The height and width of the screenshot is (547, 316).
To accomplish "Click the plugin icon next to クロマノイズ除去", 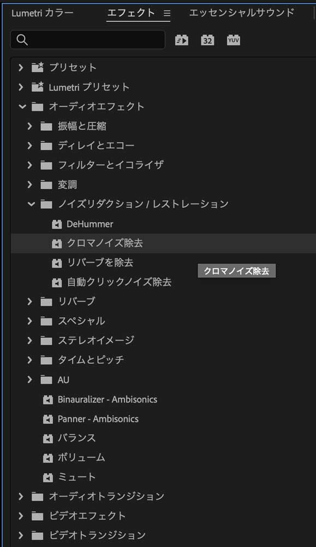I will pyautogui.click(x=56, y=243).
